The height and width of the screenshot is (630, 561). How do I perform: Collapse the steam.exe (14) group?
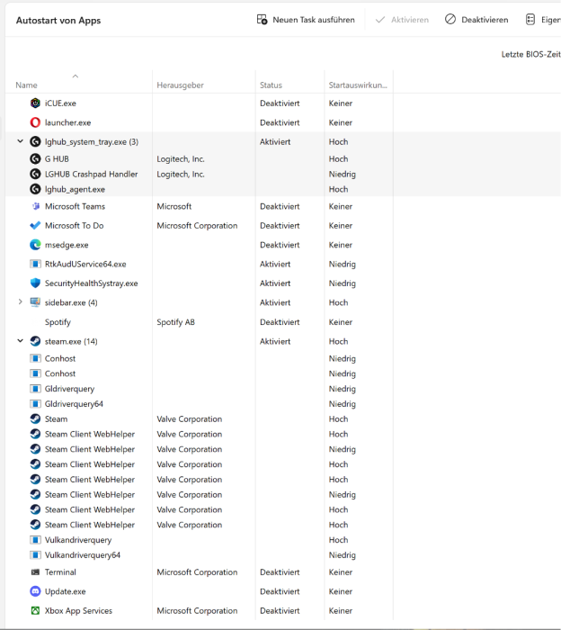20,341
